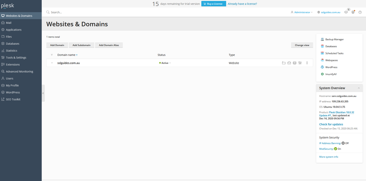Click the advisor icon with orange dot
Viewport: 366px width, 181px height.
[x=353, y=12]
